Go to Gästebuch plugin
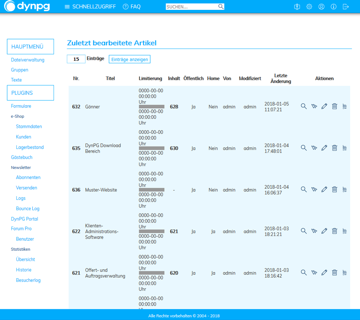Image resolution: width=360 pixels, height=320 pixels. pos(22,157)
